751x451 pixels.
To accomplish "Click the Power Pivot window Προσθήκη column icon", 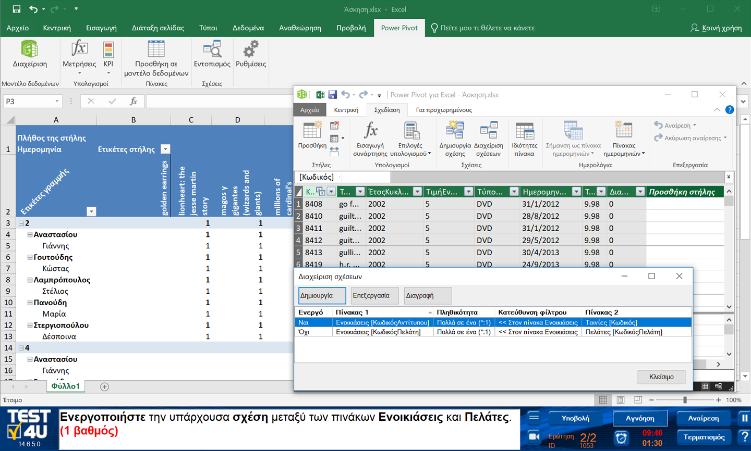I will pos(312,131).
